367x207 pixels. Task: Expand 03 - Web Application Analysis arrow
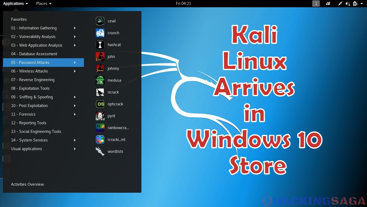75,45
